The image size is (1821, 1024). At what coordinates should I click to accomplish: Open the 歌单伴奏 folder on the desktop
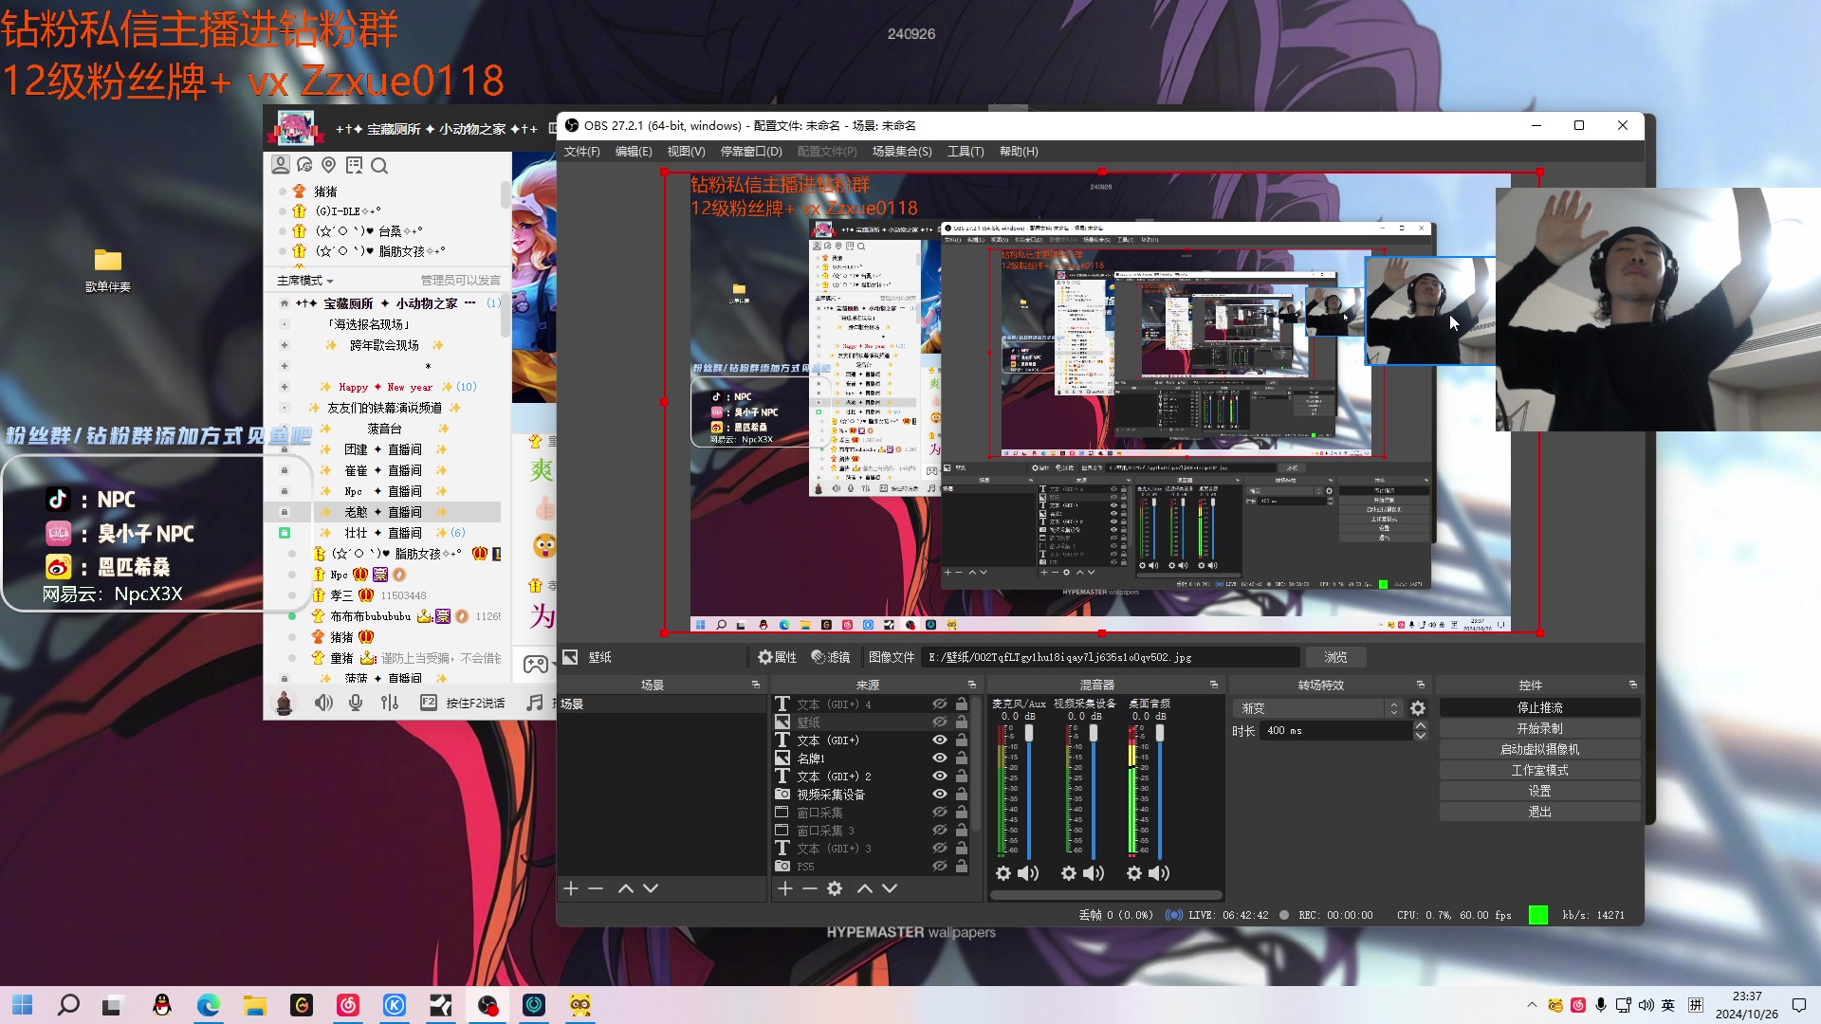point(108,269)
